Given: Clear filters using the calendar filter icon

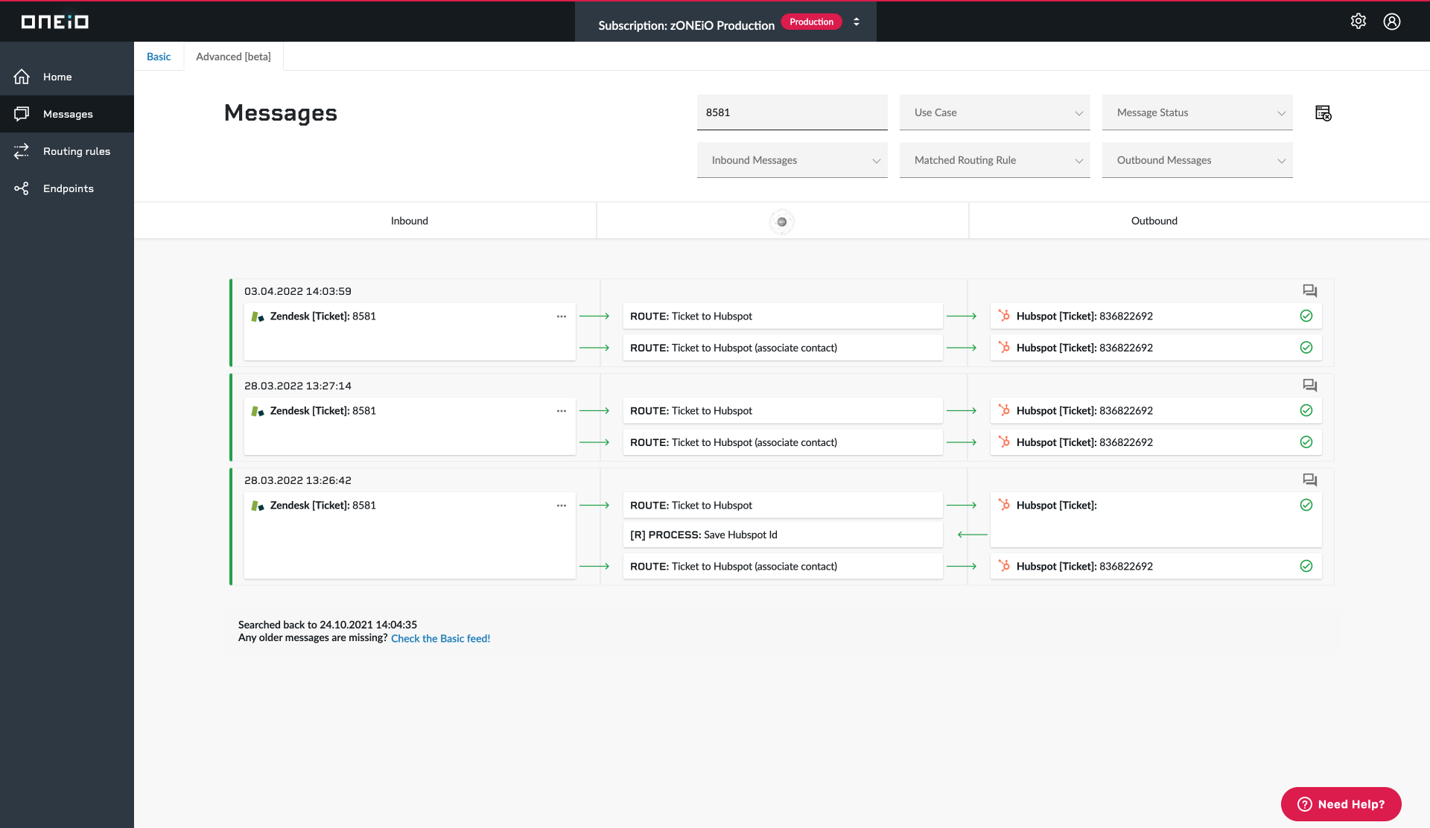Looking at the screenshot, I should [x=1323, y=112].
